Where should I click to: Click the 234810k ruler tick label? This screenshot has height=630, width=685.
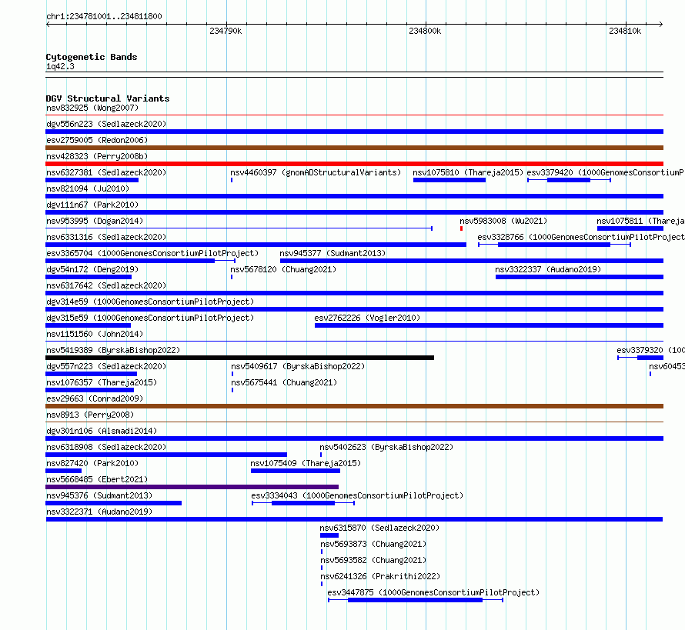point(625,31)
